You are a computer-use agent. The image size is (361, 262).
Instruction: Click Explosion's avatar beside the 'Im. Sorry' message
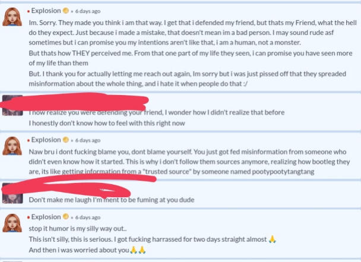pos(12,19)
